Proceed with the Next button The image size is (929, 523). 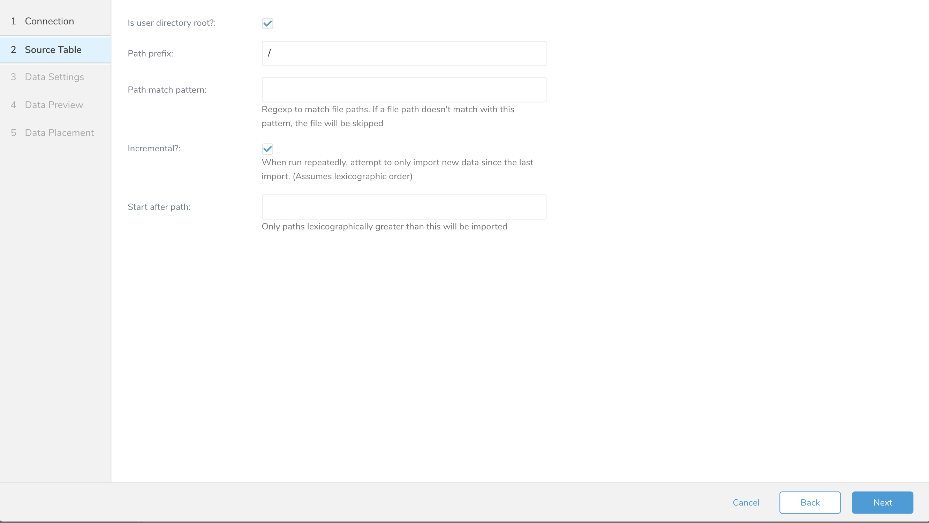point(882,502)
